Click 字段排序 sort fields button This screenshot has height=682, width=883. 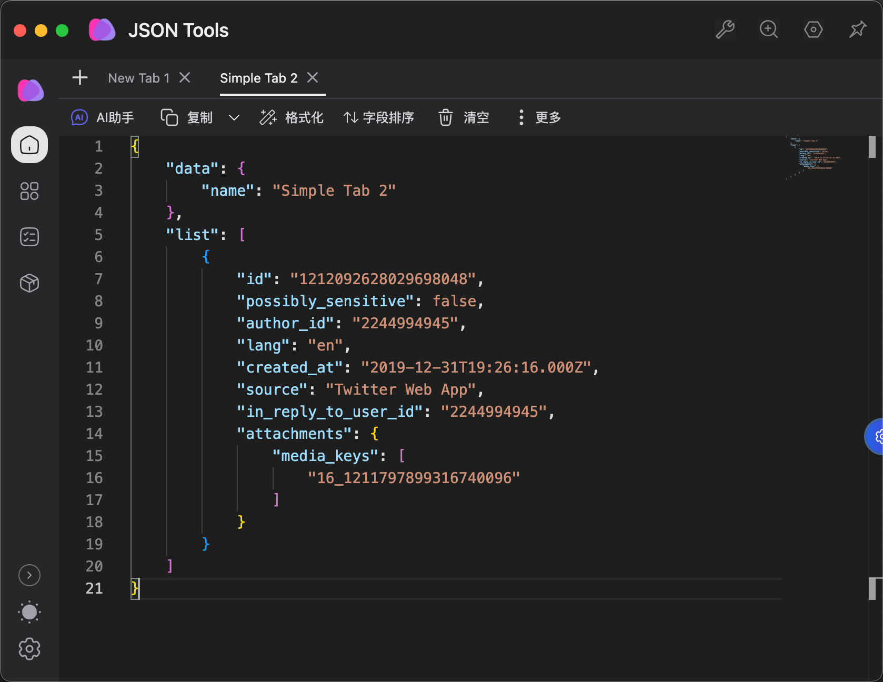click(x=379, y=117)
